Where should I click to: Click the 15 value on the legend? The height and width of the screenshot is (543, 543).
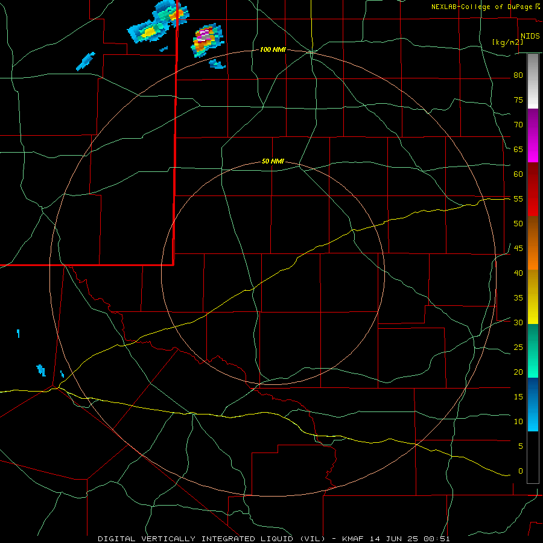click(x=518, y=396)
